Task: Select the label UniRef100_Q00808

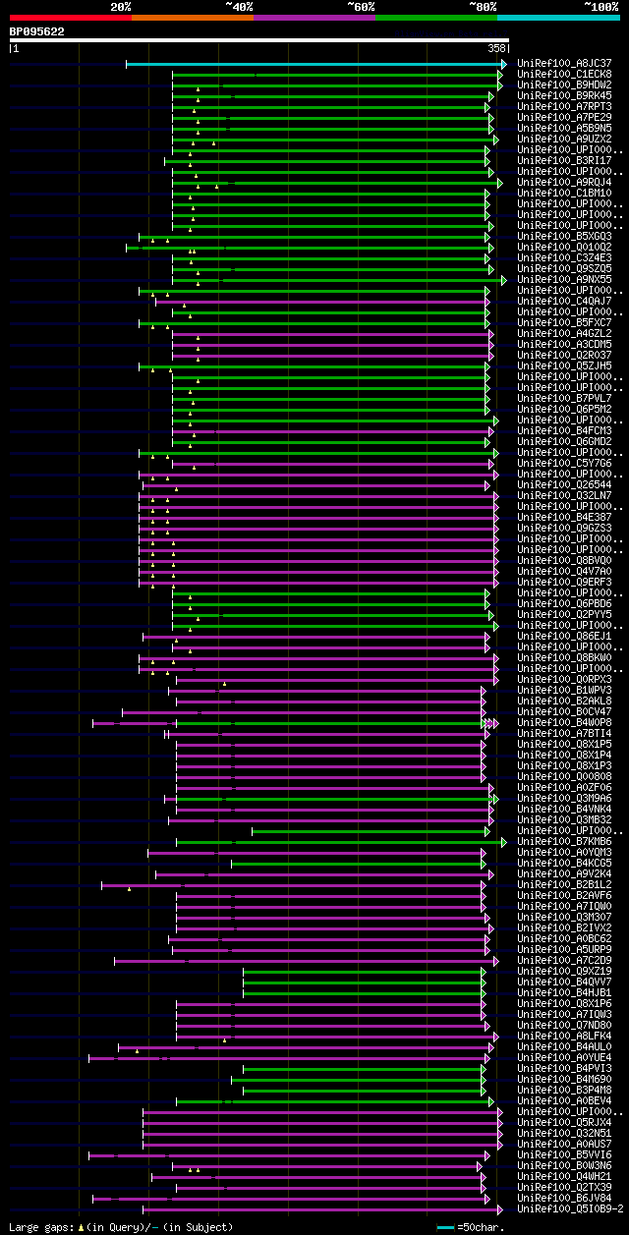Action: (564, 776)
